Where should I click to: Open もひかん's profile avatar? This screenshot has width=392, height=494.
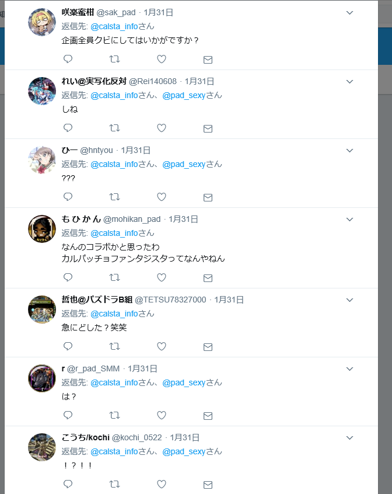[x=42, y=229]
